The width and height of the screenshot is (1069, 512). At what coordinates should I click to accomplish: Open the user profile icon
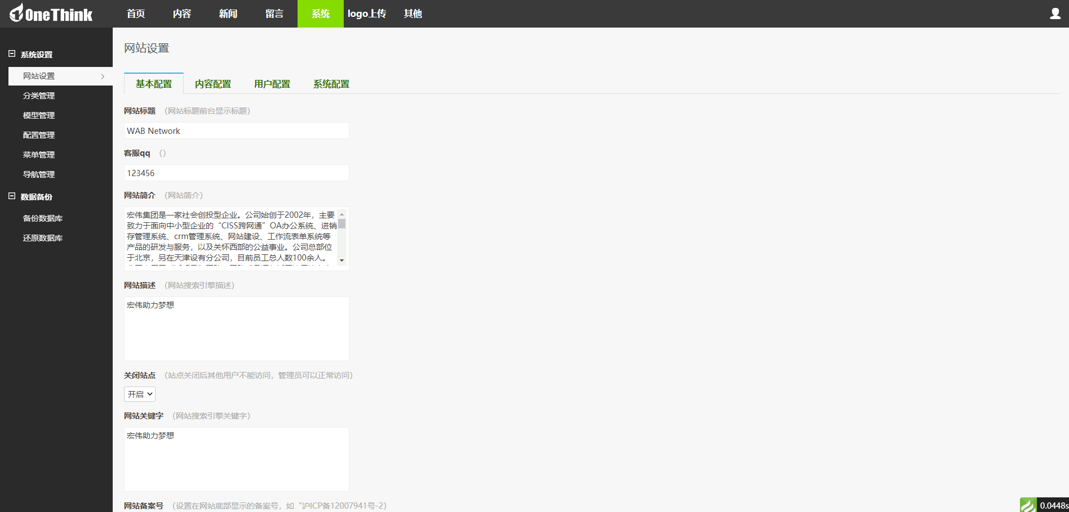click(1055, 14)
